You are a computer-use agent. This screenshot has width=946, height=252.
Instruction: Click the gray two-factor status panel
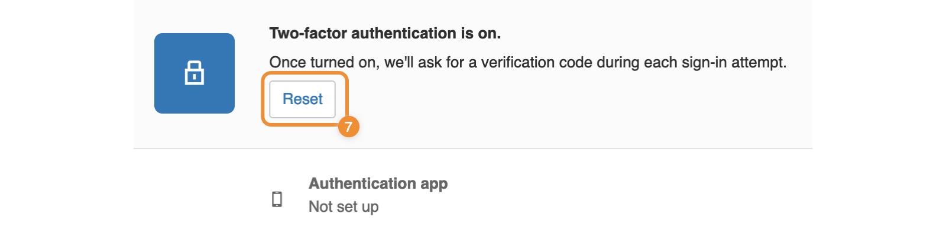point(473,74)
